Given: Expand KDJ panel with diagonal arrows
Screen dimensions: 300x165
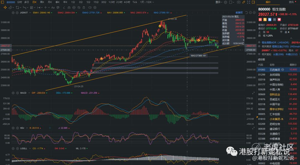Looking at the screenshot, I should tap(253, 128).
